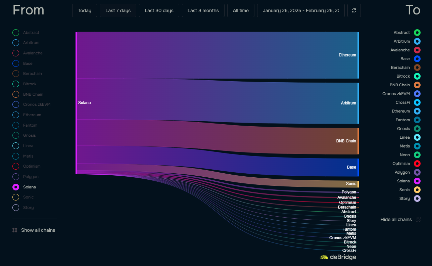Enable Sonic in the From list
Screen dimensions: 432x266
(x=16, y=197)
